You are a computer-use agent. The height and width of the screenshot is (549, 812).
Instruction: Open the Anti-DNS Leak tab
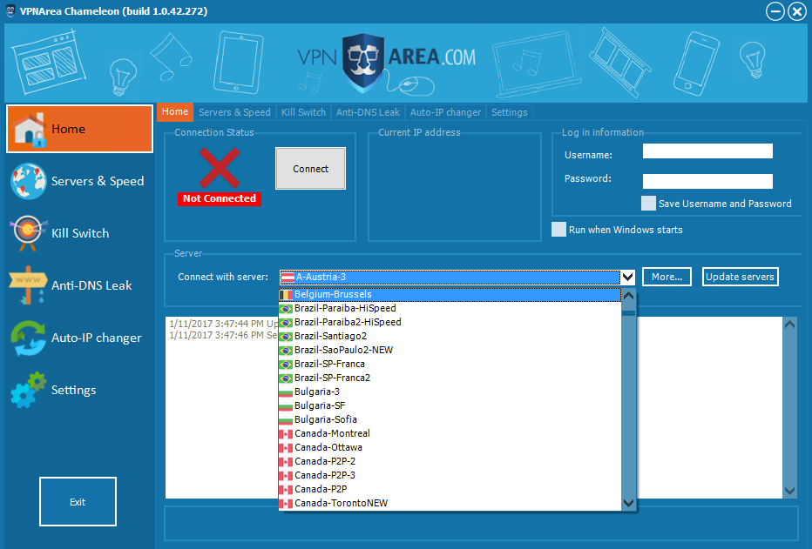(x=369, y=112)
